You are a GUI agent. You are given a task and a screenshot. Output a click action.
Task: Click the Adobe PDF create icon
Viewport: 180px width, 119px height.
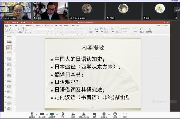tap(149, 30)
